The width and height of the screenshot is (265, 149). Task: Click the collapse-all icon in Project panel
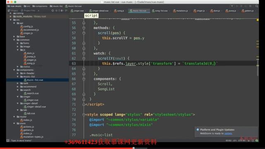56,11
